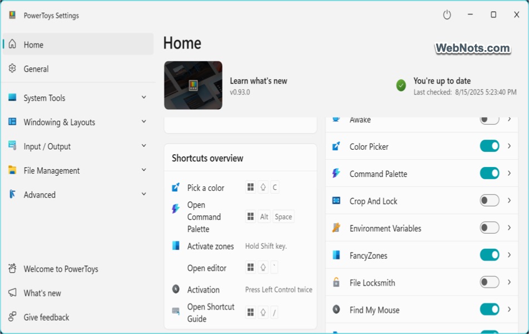Click the 'Hold Shift key.' text
The width and height of the screenshot is (529, 334).
(266, 246)
